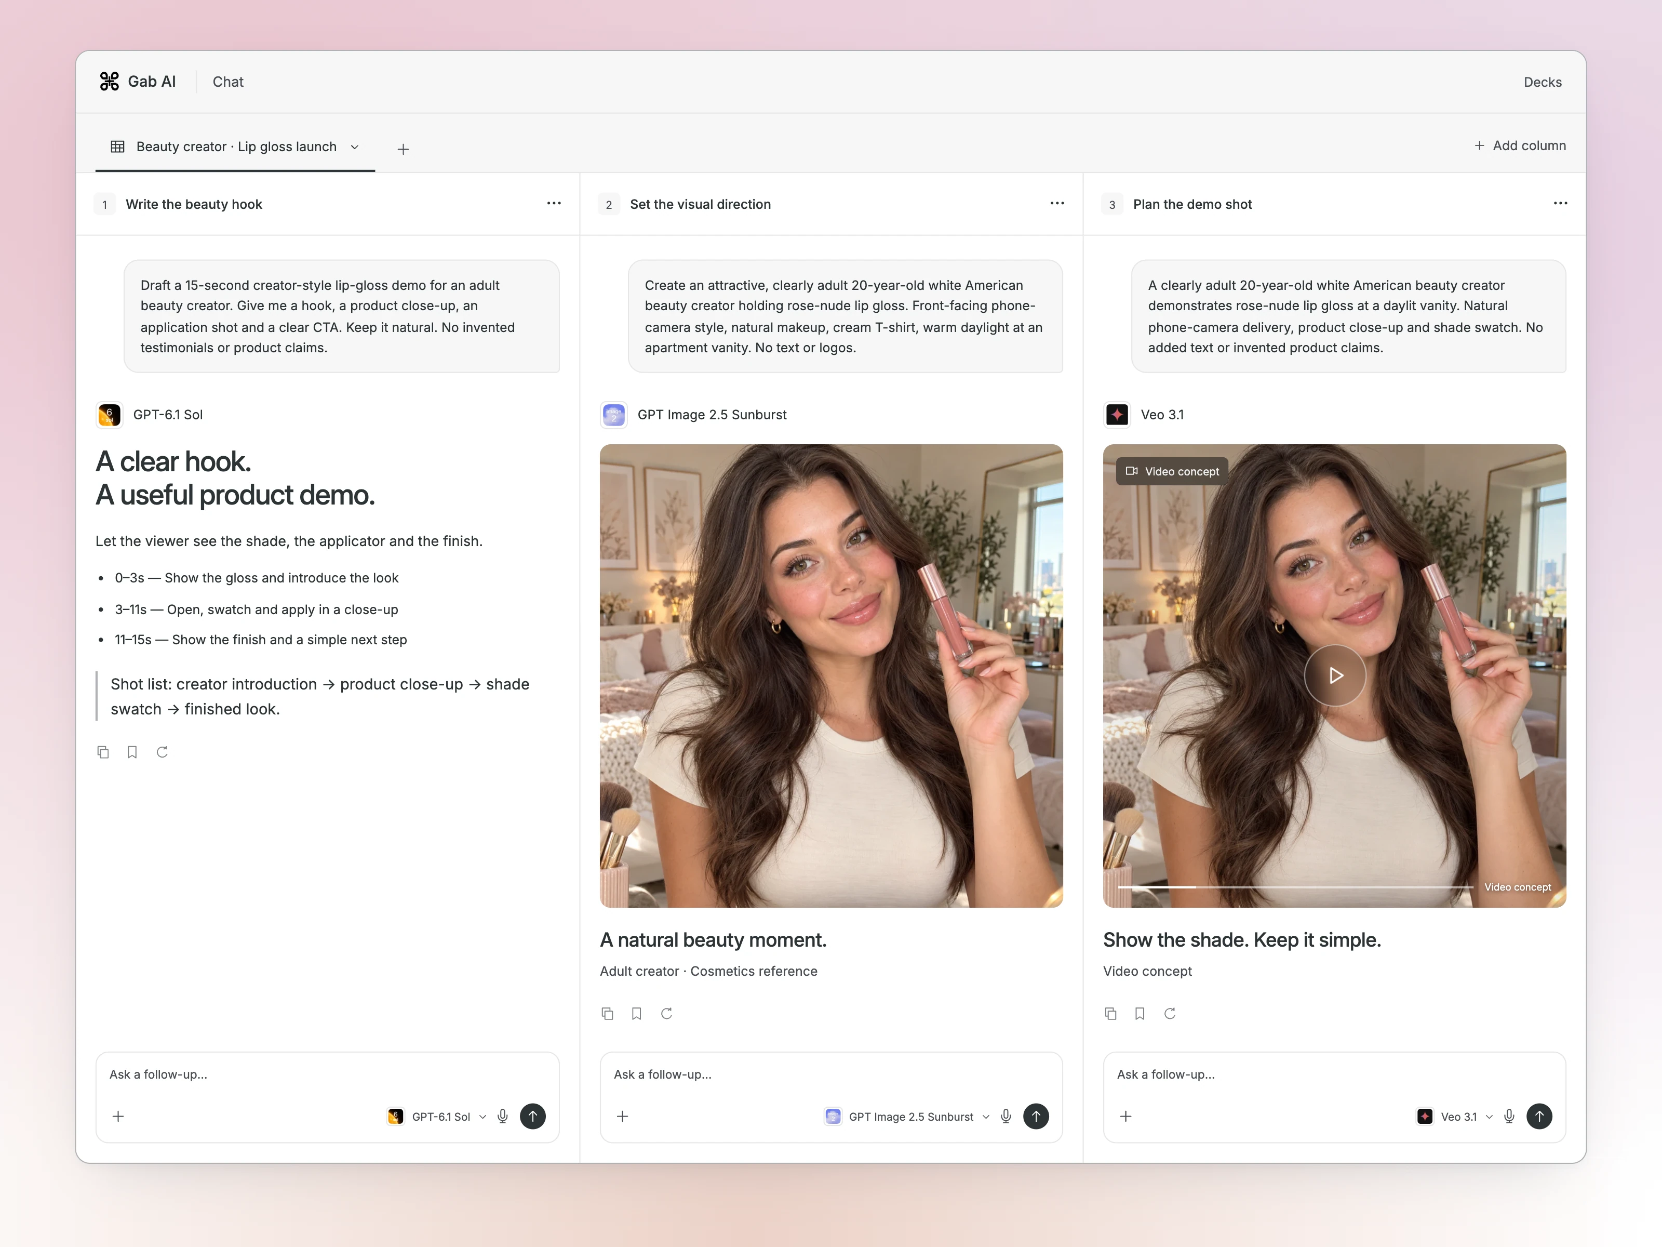The height and width of the screenshot is (1247, 1662).
Task: Bookmark the GPT-6.1 Sol response
Action: (x=132, y=752)
